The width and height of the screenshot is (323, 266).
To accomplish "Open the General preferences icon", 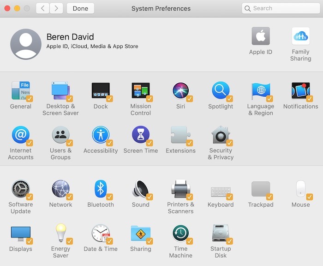I will coord(21,90).
